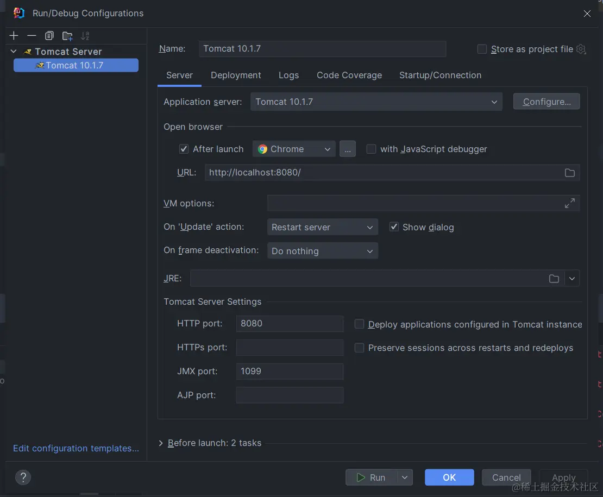The image size is (603, 497).
Task: Enable Deploy applications configured in Tomcat instance
Action: coord(359,324)
